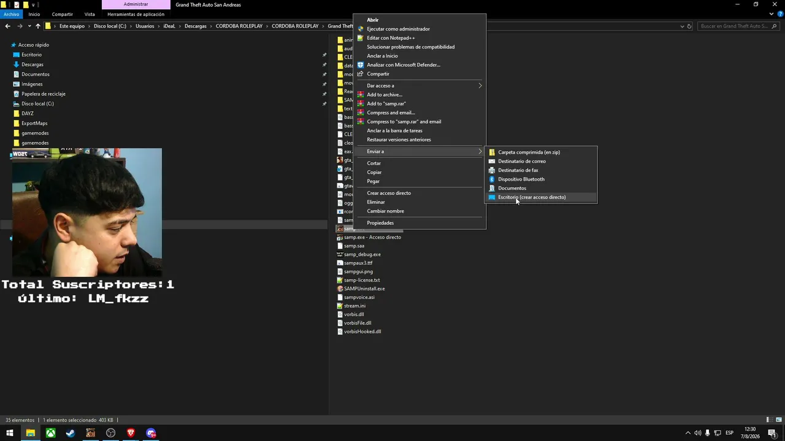Switch to the Vista ribbon tab
785x441 pixels.
point(90,14)
